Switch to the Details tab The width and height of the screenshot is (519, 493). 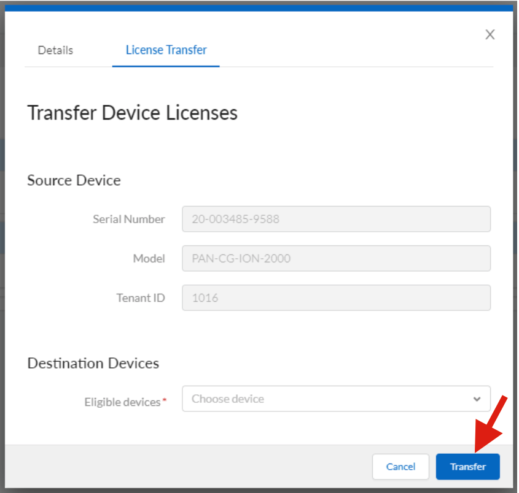pyautogui.click(x=55, y=50)
